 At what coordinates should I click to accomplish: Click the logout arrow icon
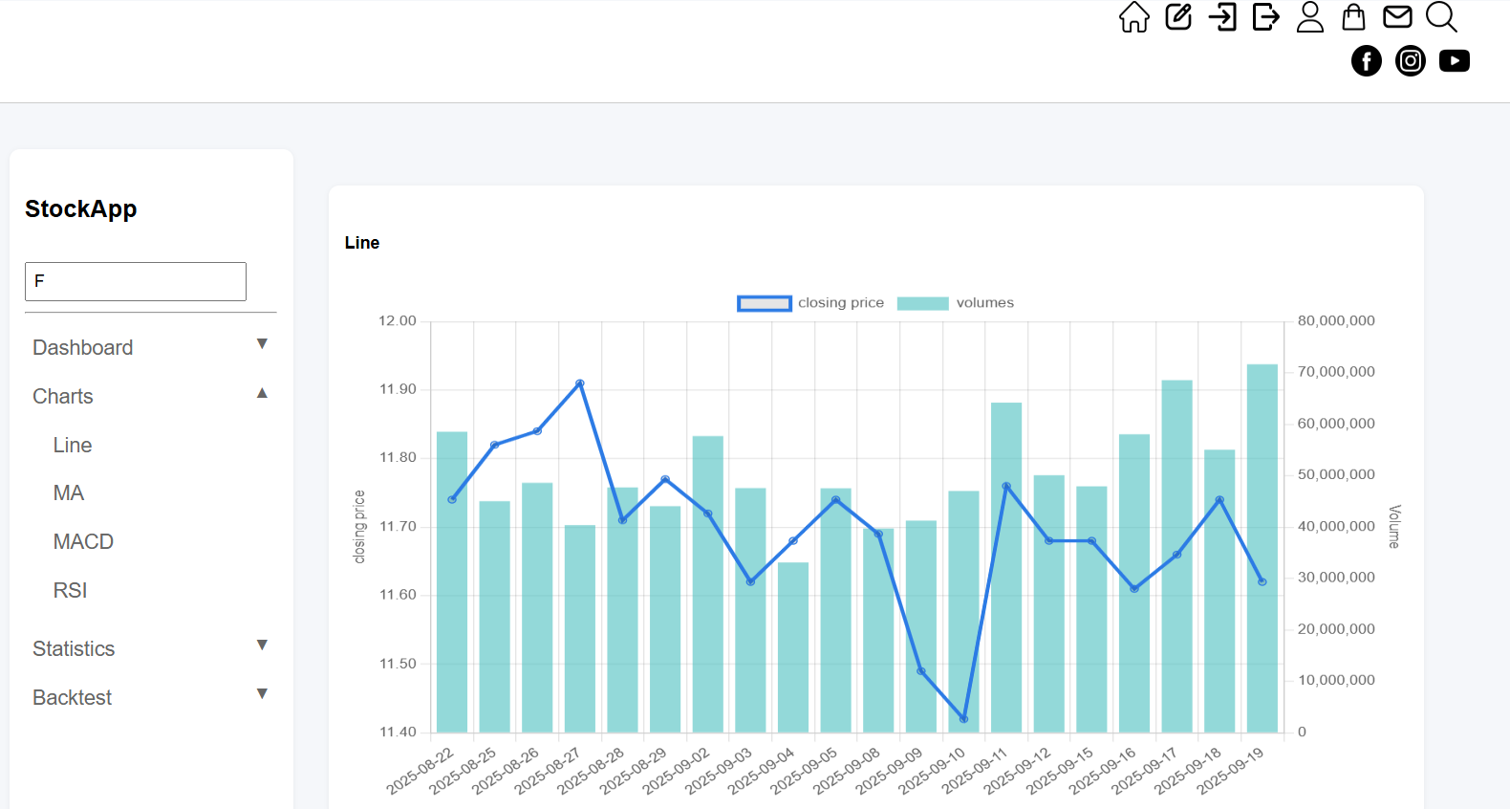[1265, 17]
